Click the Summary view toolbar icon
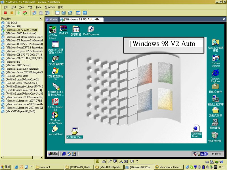227x170 pixels. [78, 13]
